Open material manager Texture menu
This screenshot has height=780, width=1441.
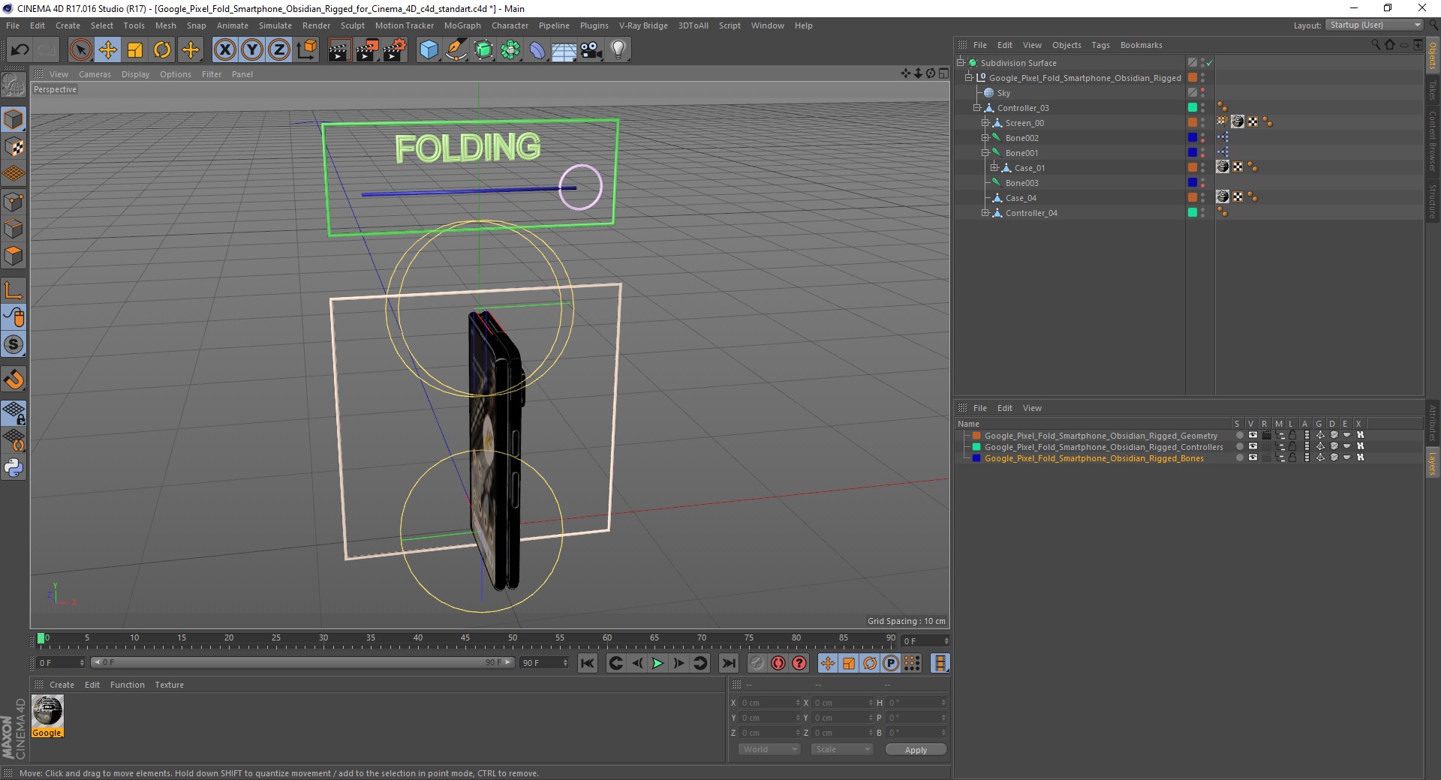point(169,685)
